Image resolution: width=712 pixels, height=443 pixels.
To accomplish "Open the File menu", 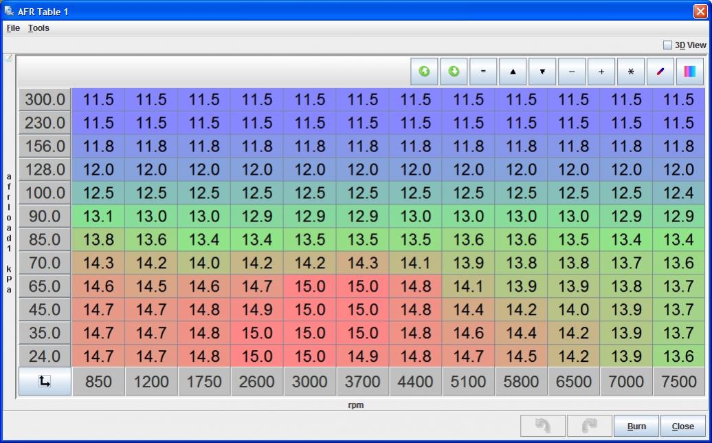I will pos(13,28).
